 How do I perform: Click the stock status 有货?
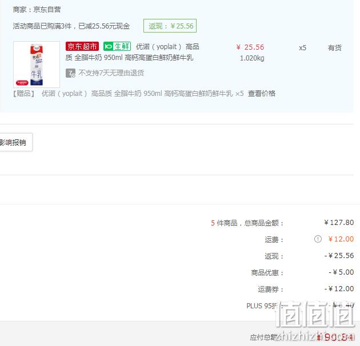334,48
